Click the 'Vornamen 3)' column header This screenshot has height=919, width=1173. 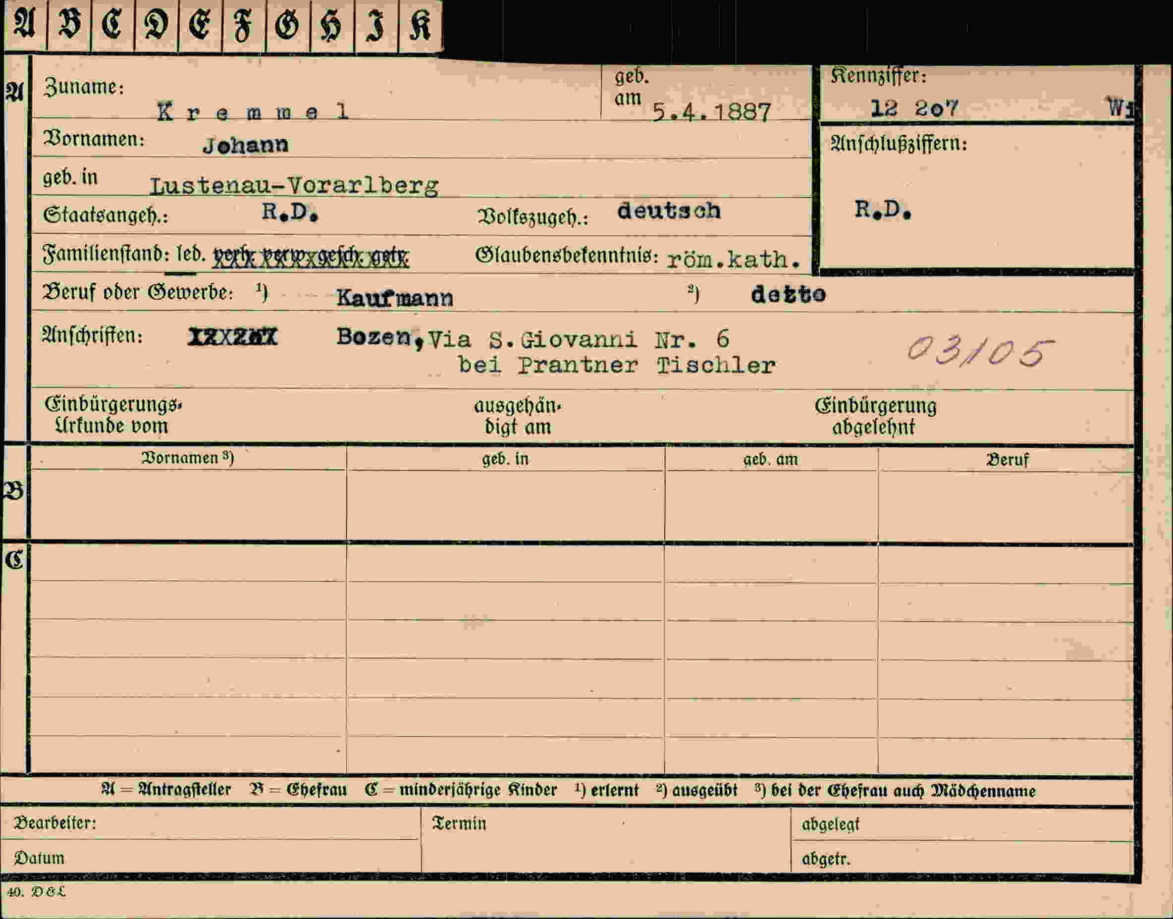(187, 458)
